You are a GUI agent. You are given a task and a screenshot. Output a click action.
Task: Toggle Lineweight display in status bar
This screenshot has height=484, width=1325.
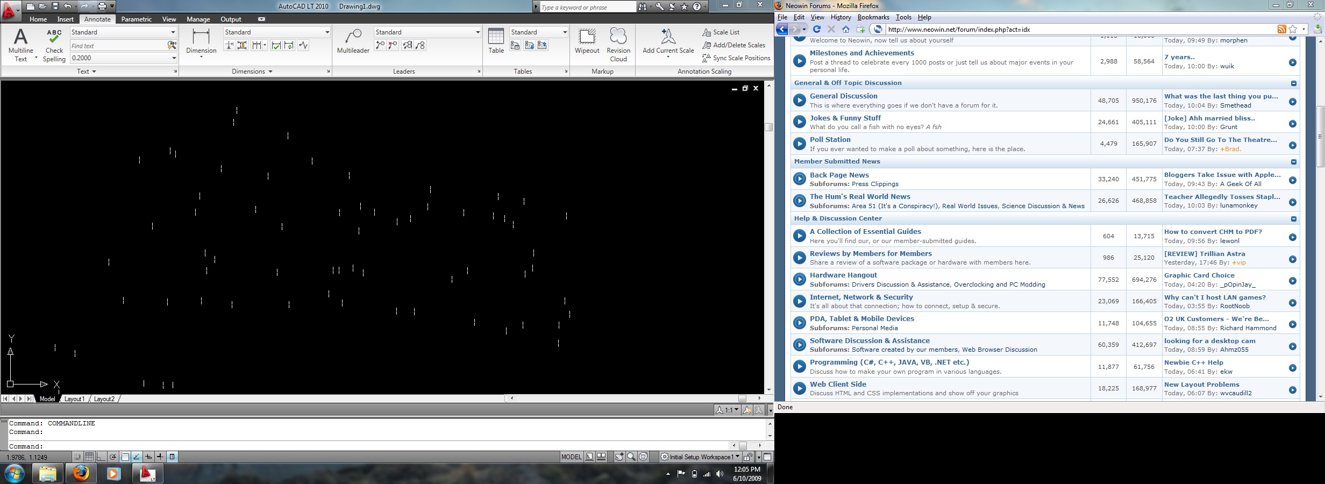[x=160, y=457]
